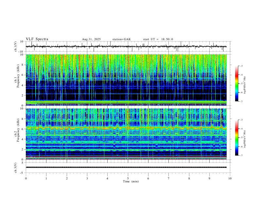Screen dimensions: 259x200
Task: Click the -5 tick on ch.2 colorbar
Action: pos(241,138)
